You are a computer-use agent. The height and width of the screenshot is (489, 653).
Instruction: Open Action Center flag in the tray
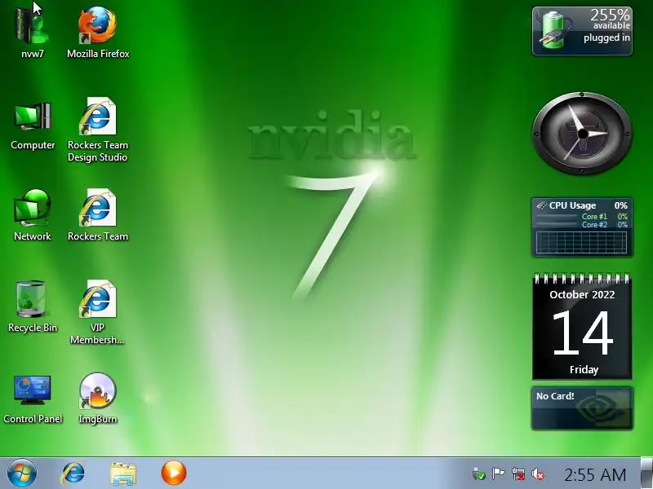(498, 474)
